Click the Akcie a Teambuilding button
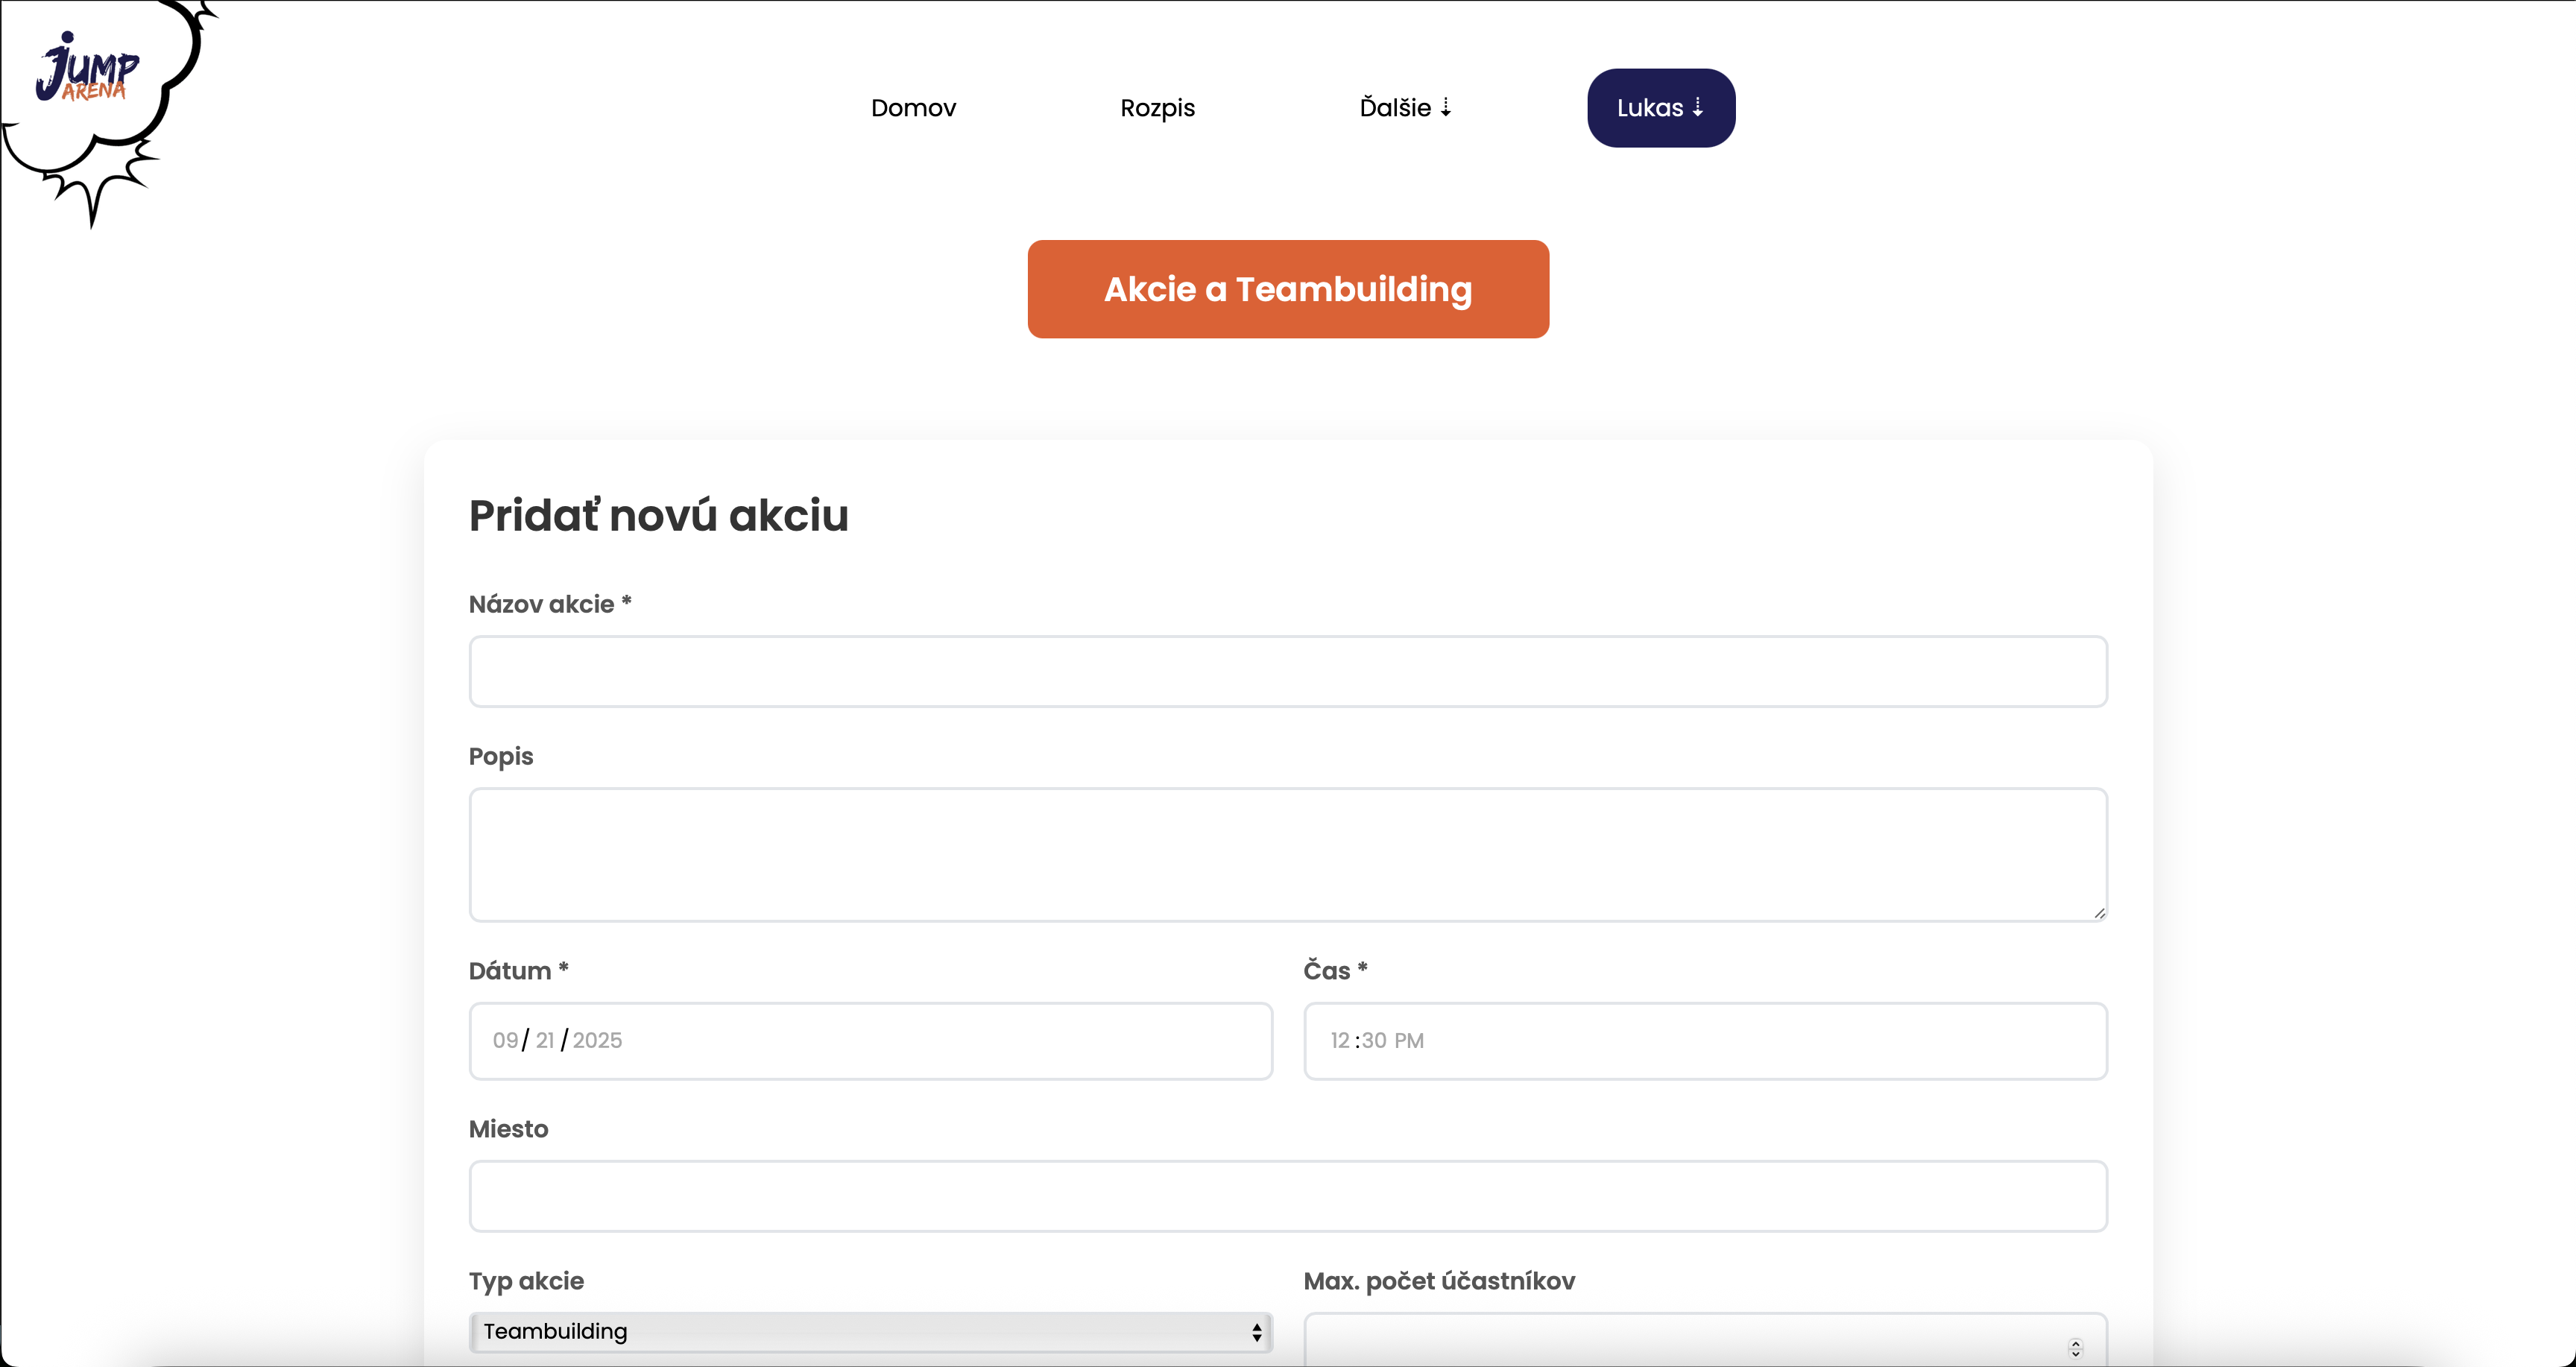This screenshot has width=2576, height=1367. click(1288, 289)
